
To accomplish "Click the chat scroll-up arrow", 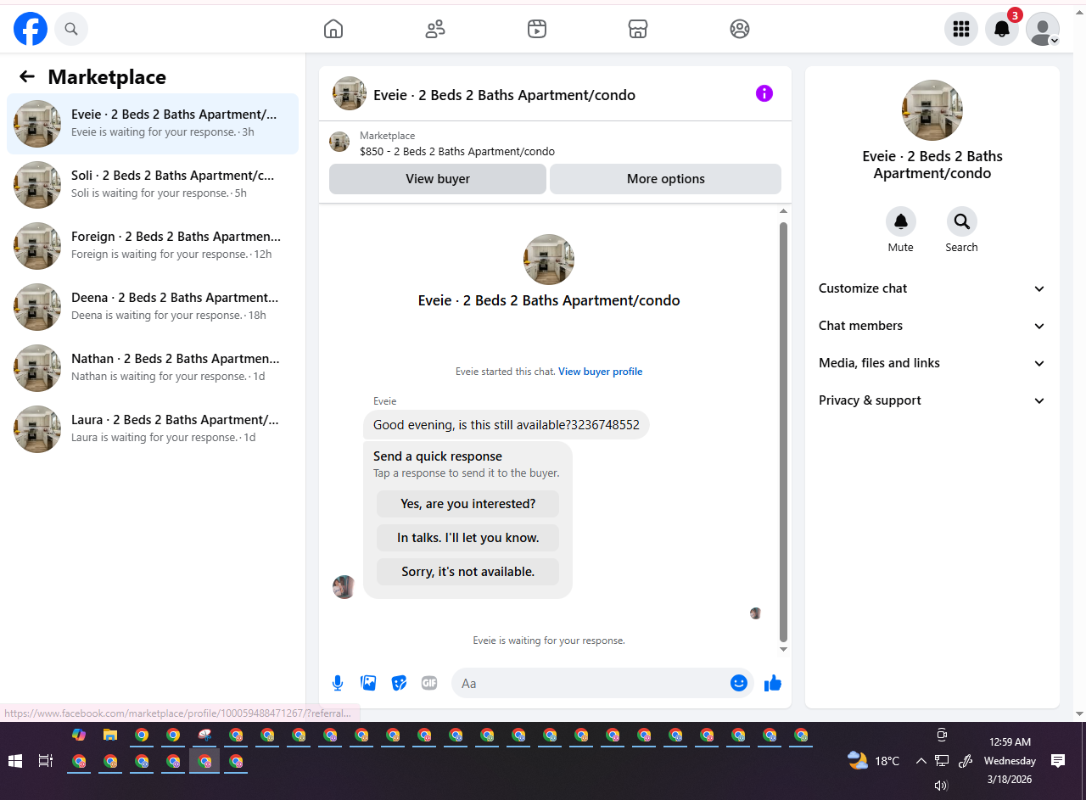I will (783, 211).
